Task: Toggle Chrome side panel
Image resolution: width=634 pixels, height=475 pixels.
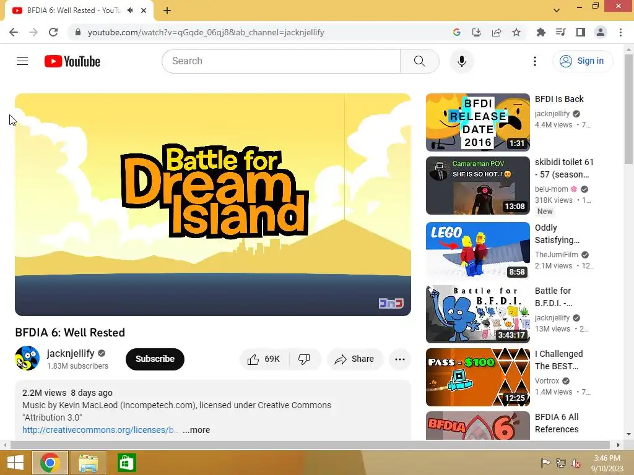Action: point(581,32)
